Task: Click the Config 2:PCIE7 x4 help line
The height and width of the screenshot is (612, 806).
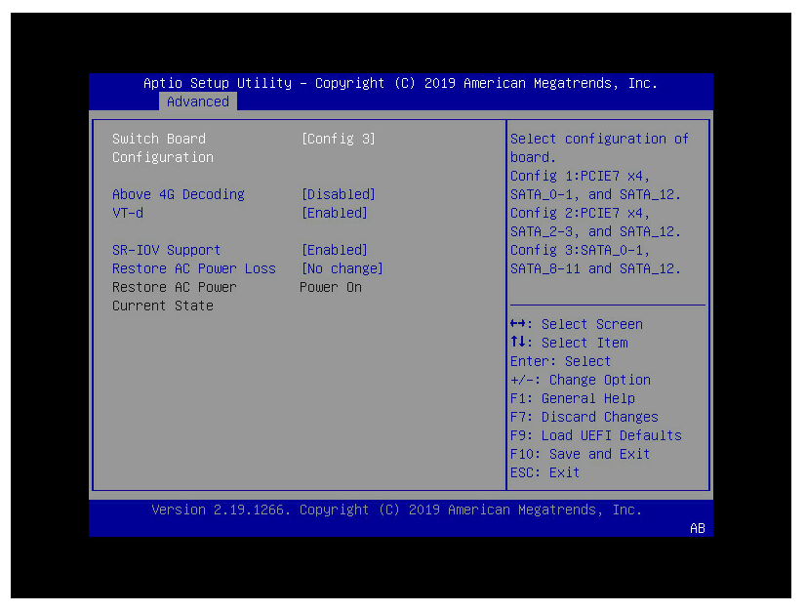Action: (580, 213)
